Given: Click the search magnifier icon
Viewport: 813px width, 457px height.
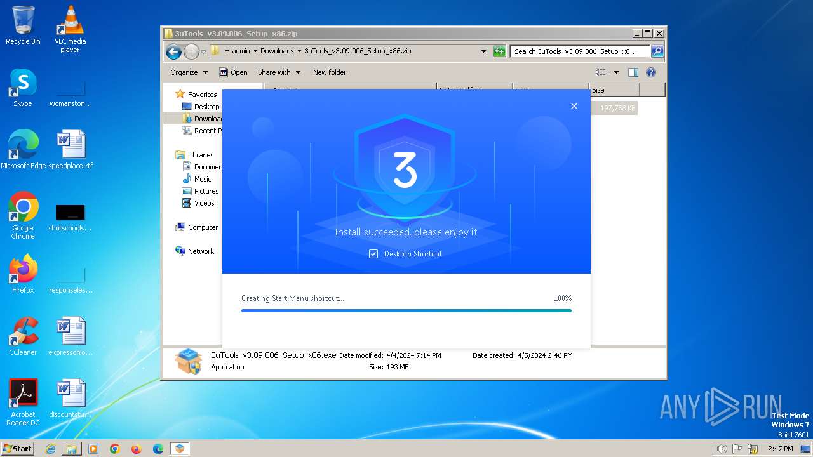Looking at the screenshot, I should click(x=657, y=51).
